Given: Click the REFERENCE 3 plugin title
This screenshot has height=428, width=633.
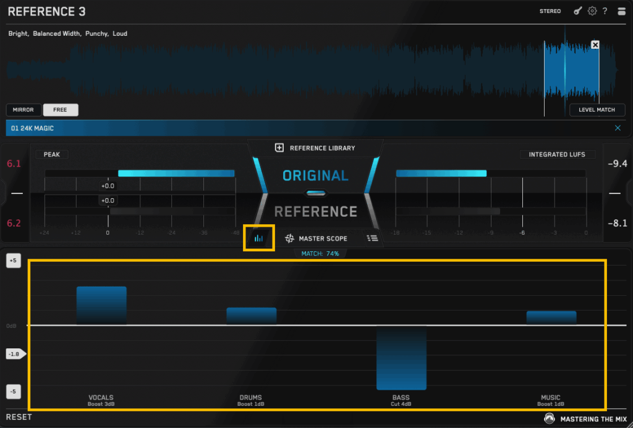Looking at the screenshot, I should pos(47,12).
